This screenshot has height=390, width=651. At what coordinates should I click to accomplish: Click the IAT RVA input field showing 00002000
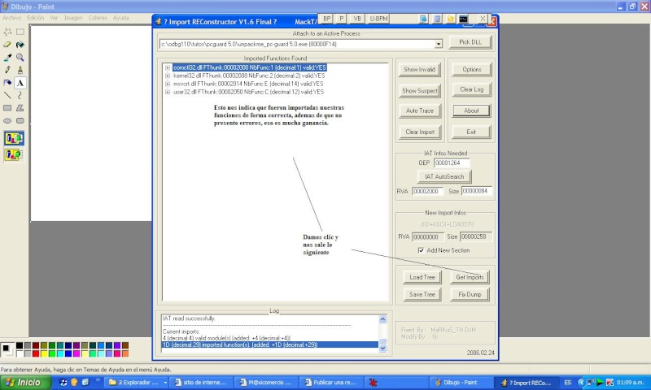(428, 191)
